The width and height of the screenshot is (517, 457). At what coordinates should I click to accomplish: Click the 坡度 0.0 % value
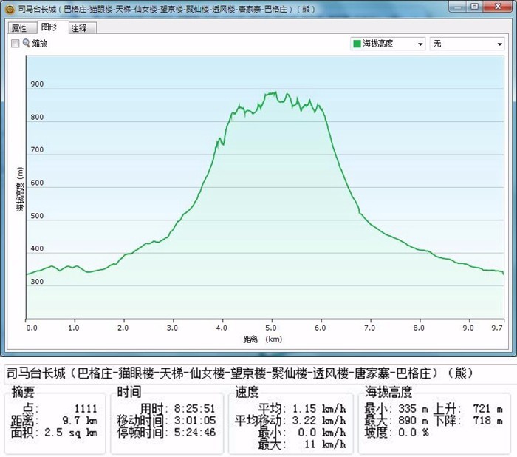tap(414, 433)
